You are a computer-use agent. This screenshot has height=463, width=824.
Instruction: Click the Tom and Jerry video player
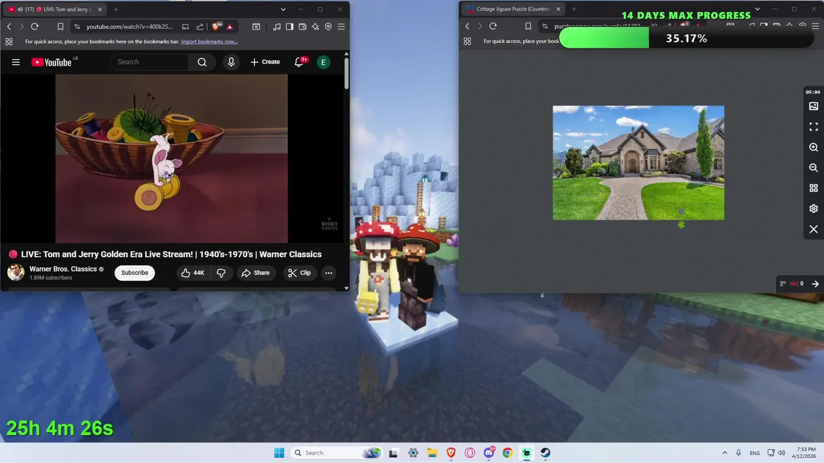tap(172, 159)
